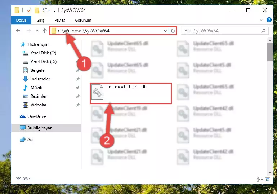Click the İndirmeler pin icon
This screenshot has width=277, height=194.
pos(77,79)
